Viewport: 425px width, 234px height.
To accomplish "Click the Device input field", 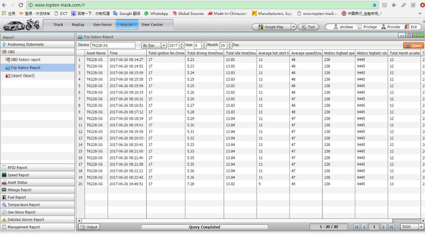I will point(113,45).
